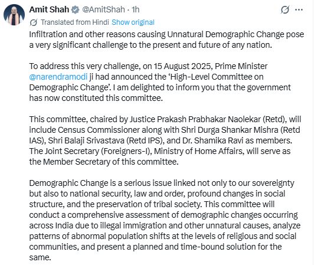Viewport: 314px width, 265px height.
Task: Click the Translated from Hindi label
Action: coord(75,22)
